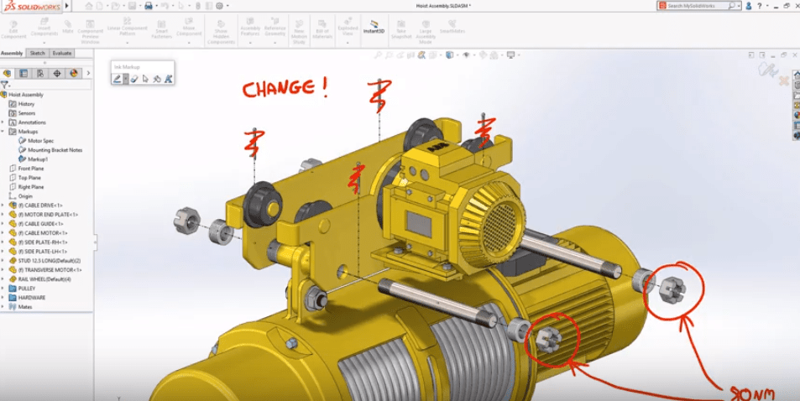The height and width of the screenshot is (401, 800).
Task: Select the History tree item
Action: coord(26,103)
